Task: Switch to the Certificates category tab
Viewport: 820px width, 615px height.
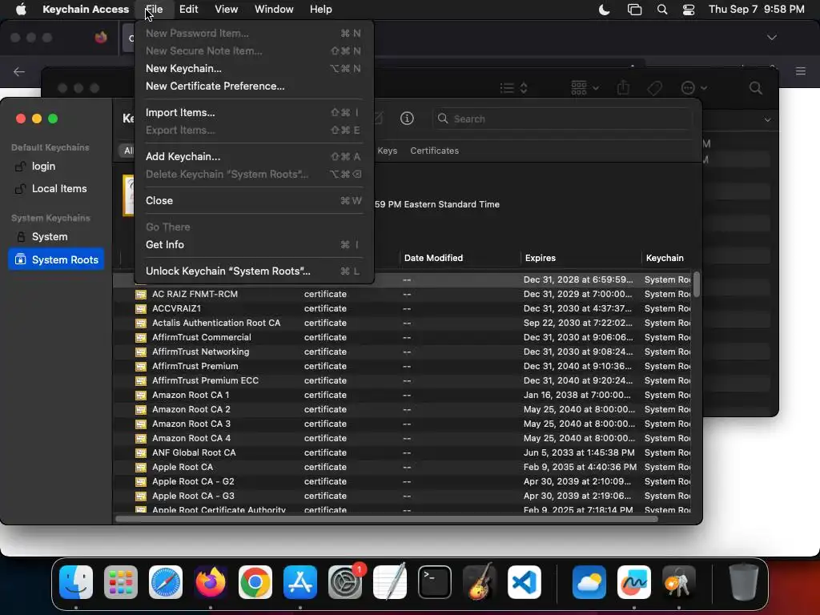Action: [x=434, y=151]
